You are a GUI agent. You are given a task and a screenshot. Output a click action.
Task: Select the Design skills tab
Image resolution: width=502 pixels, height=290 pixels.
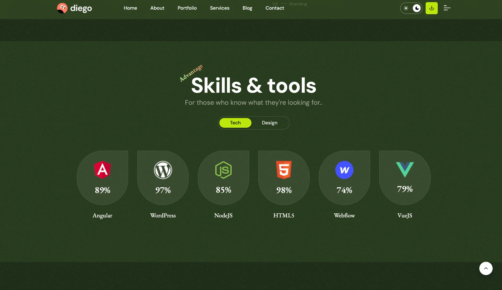tap(270, 123)
